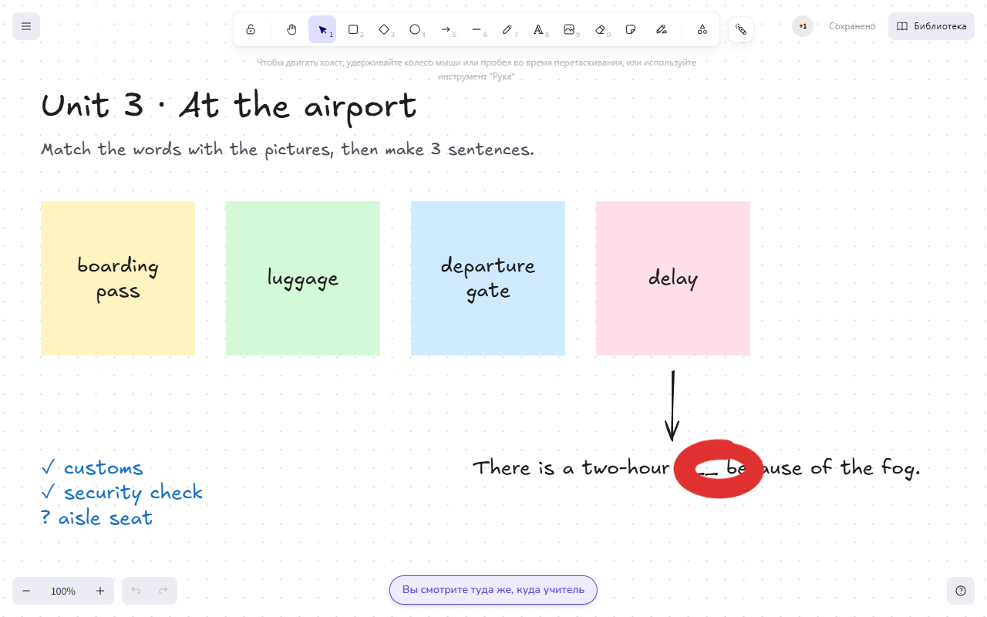
Task: Select the pink 'delay' sticky note
Action: pyautogui.click(x=673, y=278)
